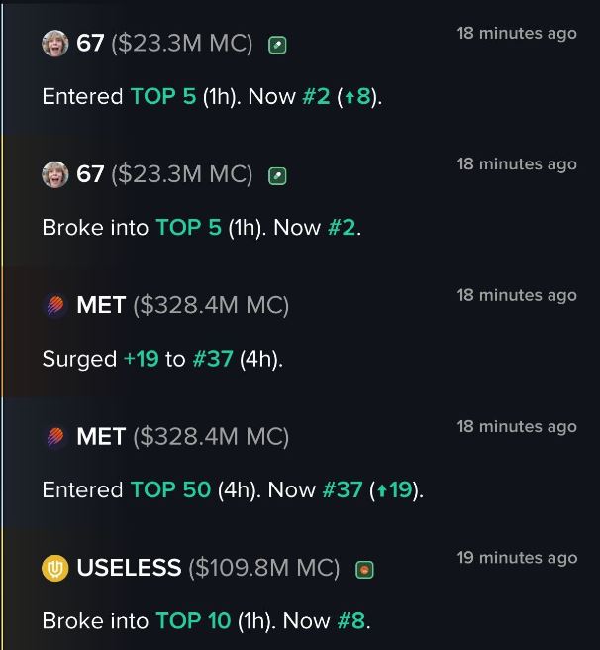600x650 pixels.
Task: Click the #8 rank in the USELESS alert
Action: coord(350,621)
